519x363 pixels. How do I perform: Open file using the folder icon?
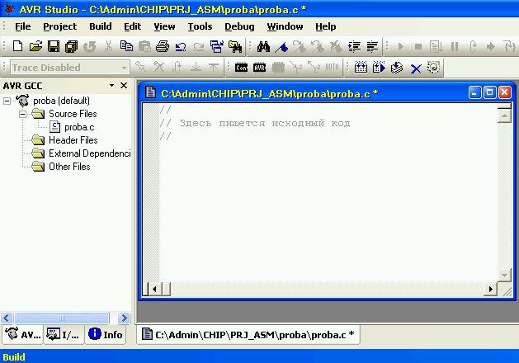(35, 46)
